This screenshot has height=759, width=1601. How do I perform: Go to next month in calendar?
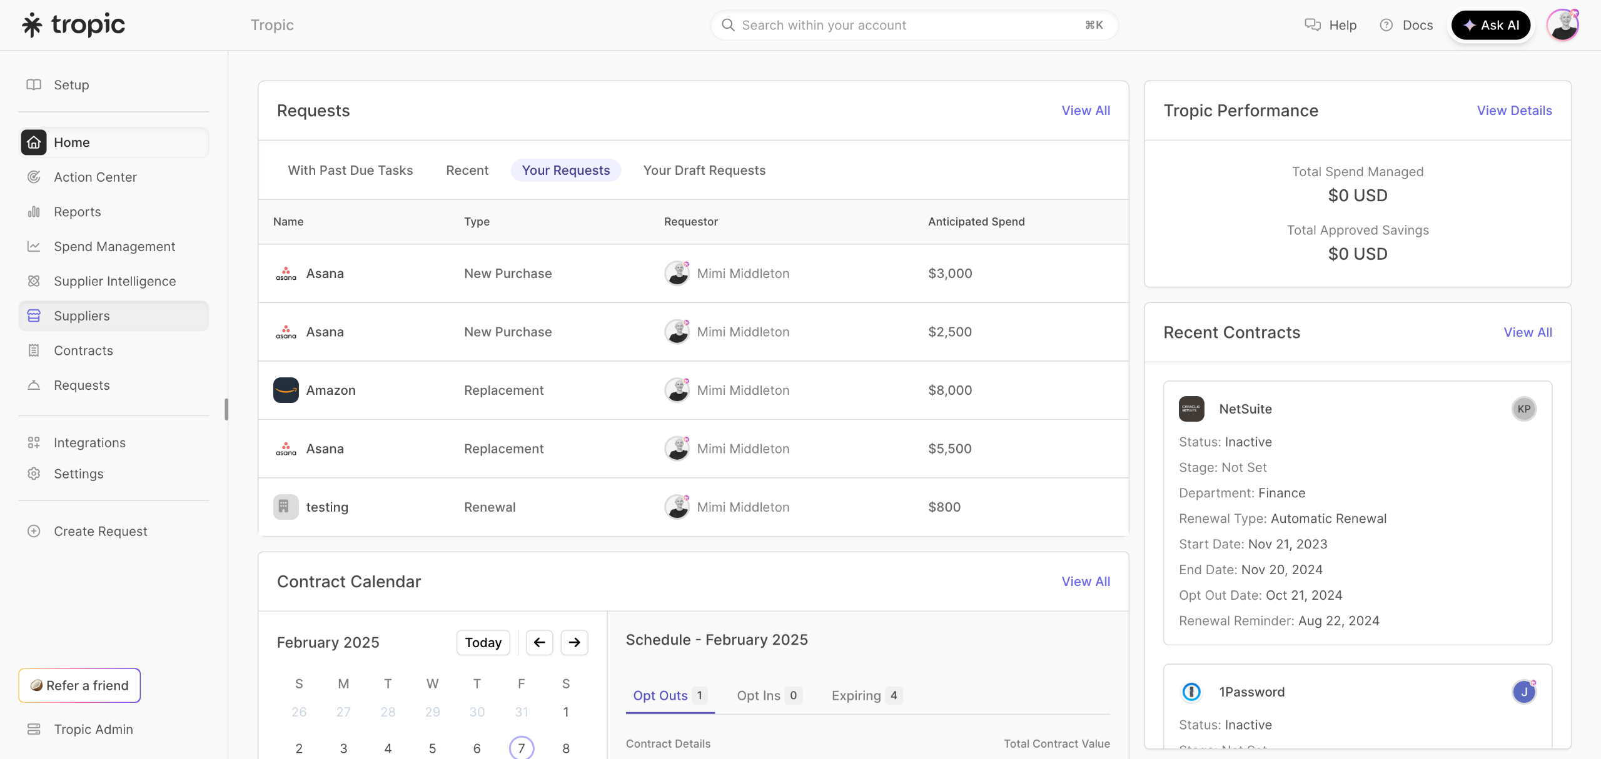[574, 642]
